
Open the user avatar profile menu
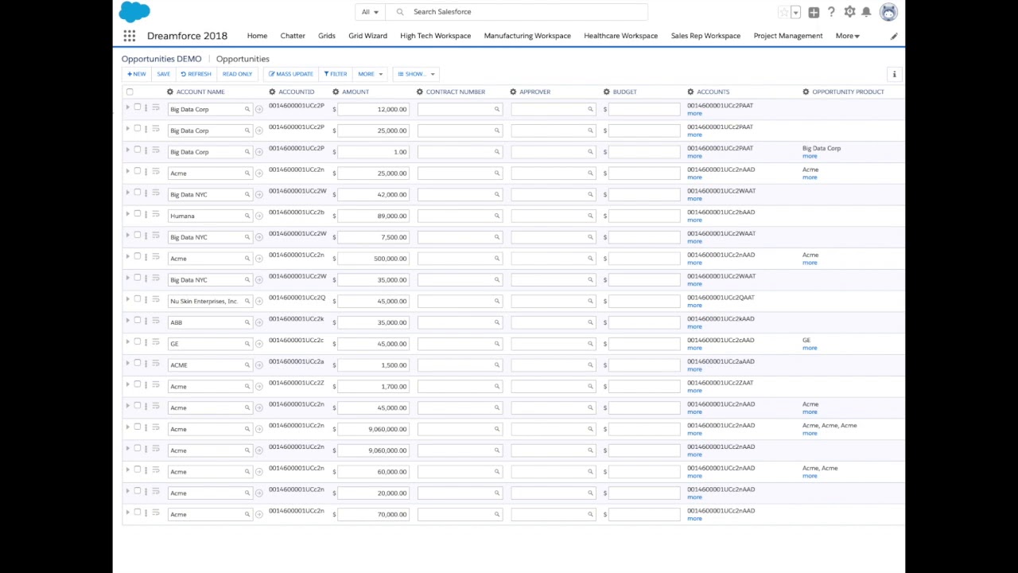(x=888, y=12)
